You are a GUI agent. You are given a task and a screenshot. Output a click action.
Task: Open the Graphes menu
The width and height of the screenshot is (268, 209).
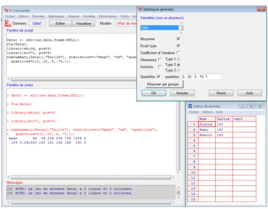coord(74,16)
